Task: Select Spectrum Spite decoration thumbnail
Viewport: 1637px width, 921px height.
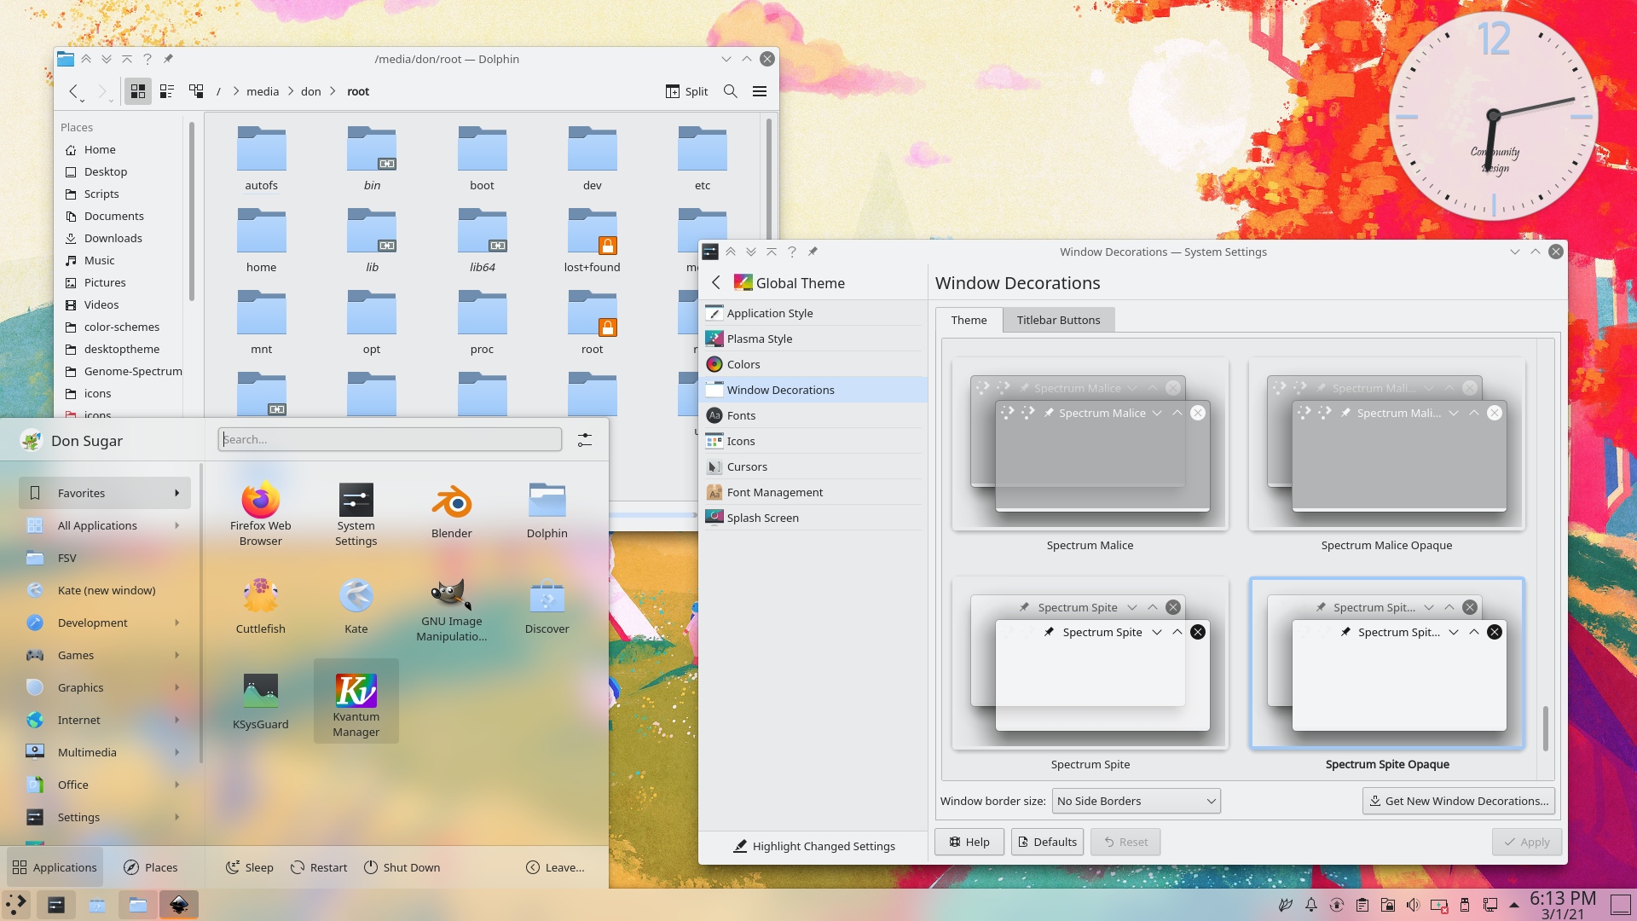Action: click(x=1090, y=663)
